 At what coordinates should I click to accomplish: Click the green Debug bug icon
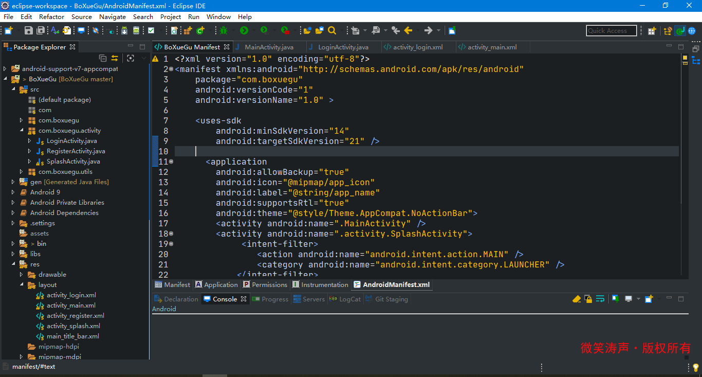pyautogui.click(x=224, y=31)
